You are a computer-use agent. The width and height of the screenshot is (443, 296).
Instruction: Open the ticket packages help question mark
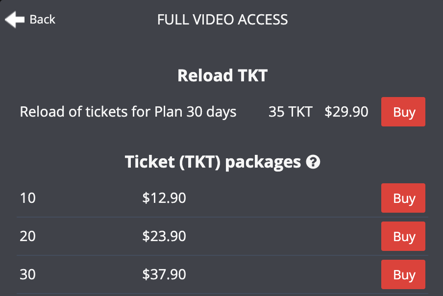[313, 162]
